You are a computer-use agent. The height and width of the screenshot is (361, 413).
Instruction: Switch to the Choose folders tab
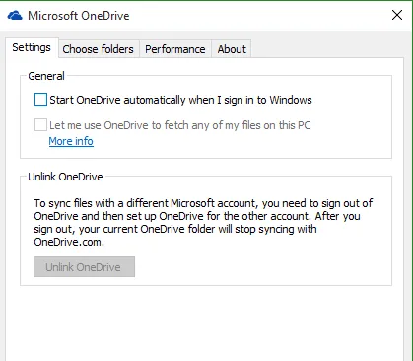click(x=99, y=49)
